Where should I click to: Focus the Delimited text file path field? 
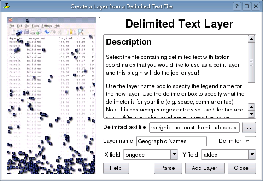tap(194, 128)
